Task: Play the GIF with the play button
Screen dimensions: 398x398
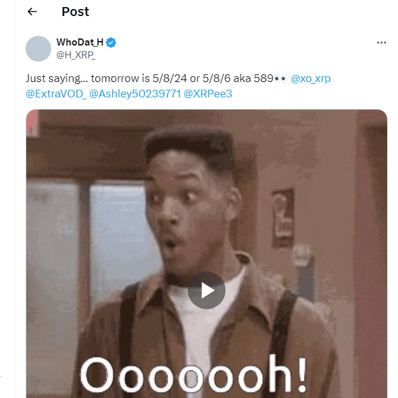Action: point(207,290)
